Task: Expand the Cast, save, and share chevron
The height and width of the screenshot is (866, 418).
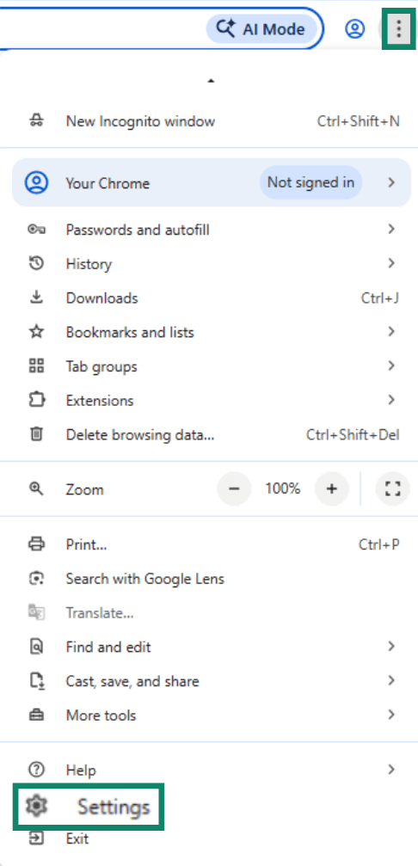Action: [391, 681]
